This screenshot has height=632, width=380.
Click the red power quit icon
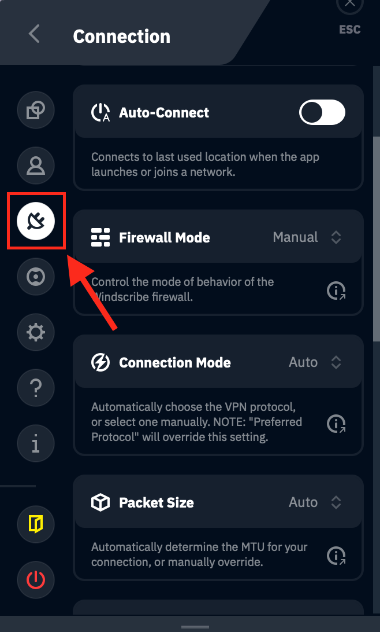pos(36,580)
